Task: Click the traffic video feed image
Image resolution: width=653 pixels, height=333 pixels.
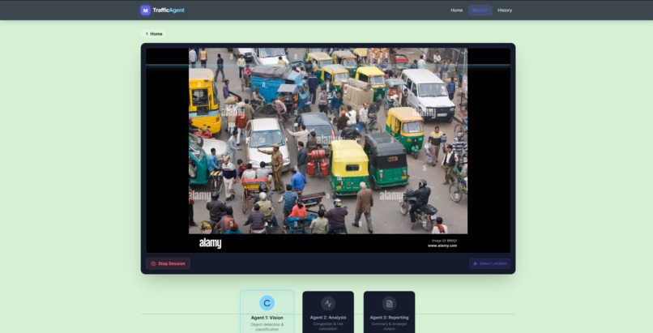Action: (328, 150)
